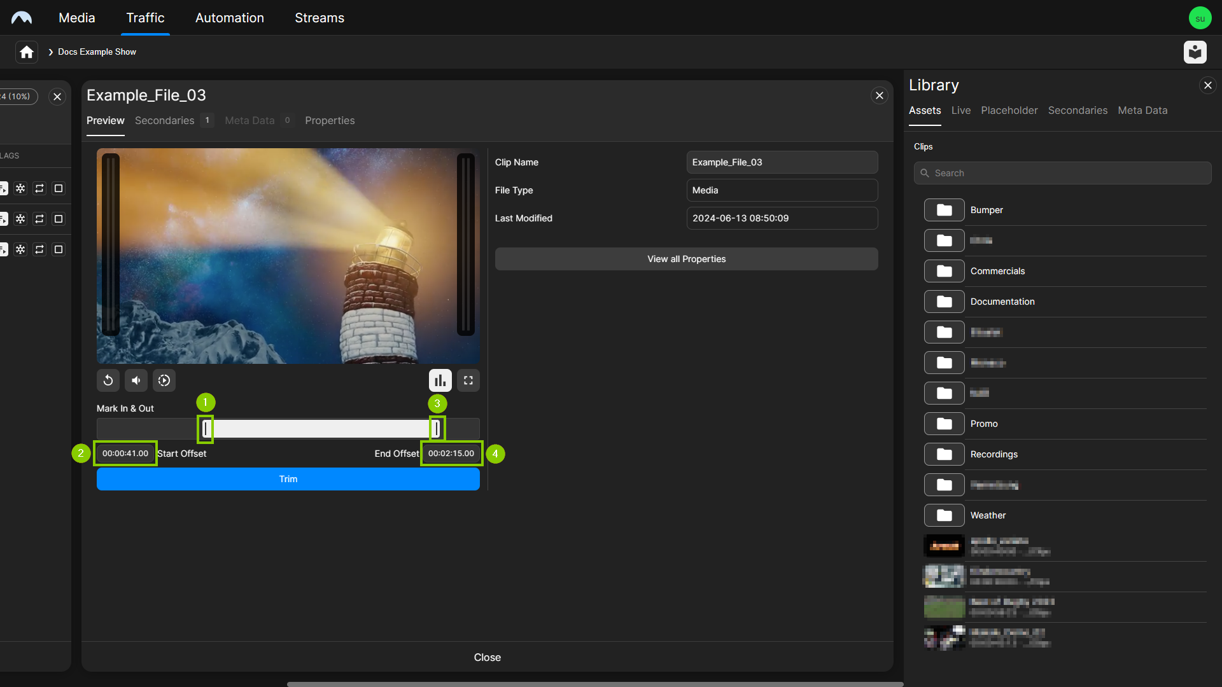Click the restart playback icon under preview

coord(108,380)
